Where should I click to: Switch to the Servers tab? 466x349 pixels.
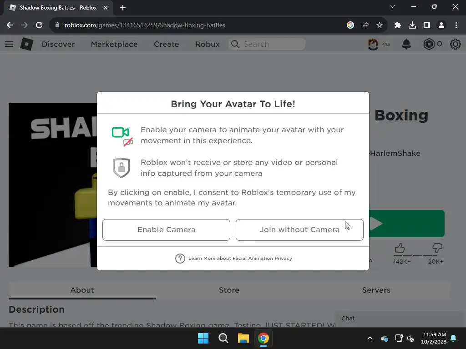376,290
